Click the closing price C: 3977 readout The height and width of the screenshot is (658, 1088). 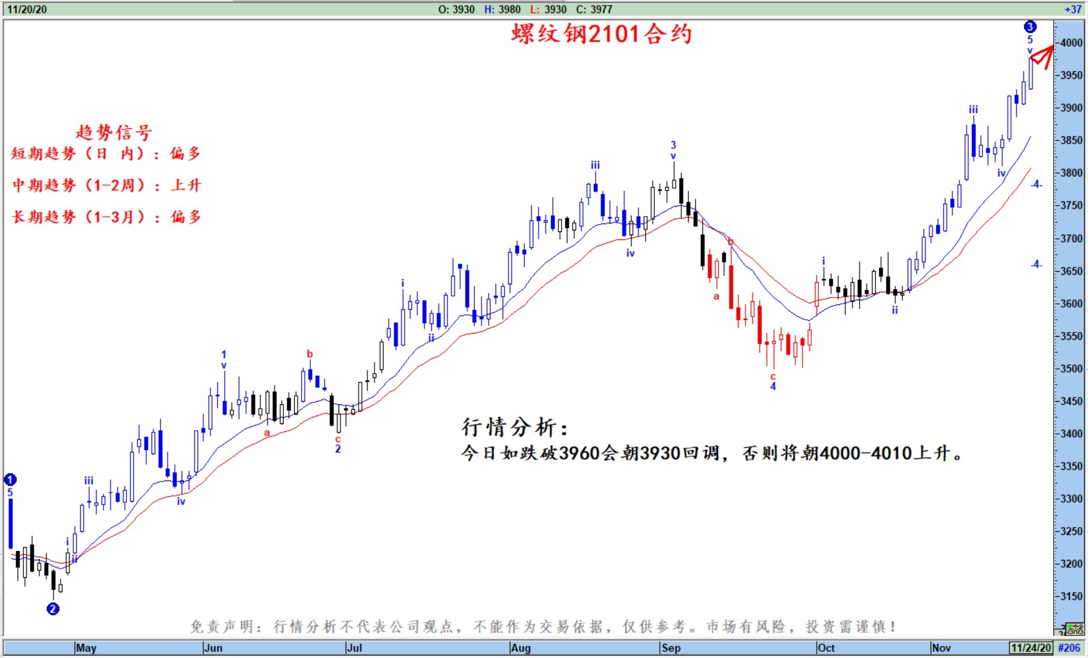tap(594, 9)
